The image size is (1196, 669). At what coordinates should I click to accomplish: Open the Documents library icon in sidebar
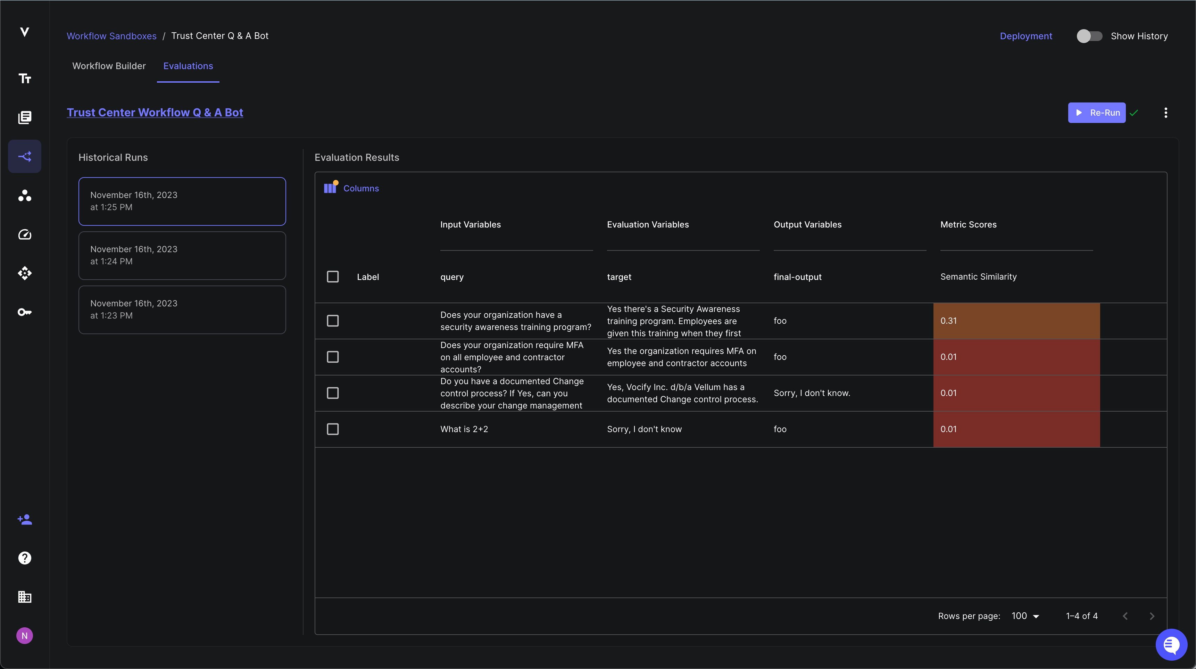coord(25,117)
